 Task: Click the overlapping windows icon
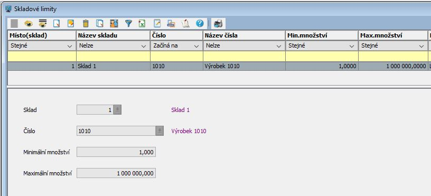click(171, 24)
